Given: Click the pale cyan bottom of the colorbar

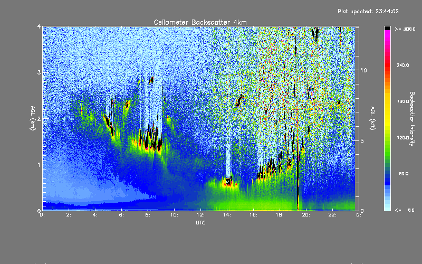Looking at the screenshot, I should pyautogui.click(x=387, y=207).
